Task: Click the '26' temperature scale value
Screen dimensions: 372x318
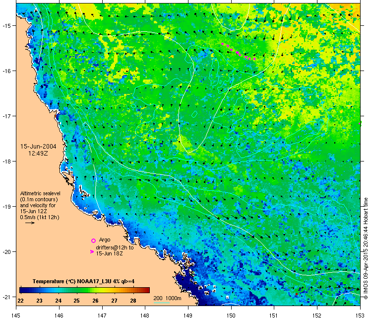Action: (95, 301)
